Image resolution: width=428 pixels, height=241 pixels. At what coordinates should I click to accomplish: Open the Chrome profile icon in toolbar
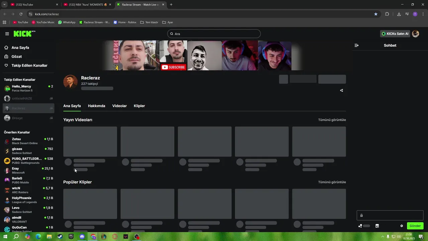point(415,14)
